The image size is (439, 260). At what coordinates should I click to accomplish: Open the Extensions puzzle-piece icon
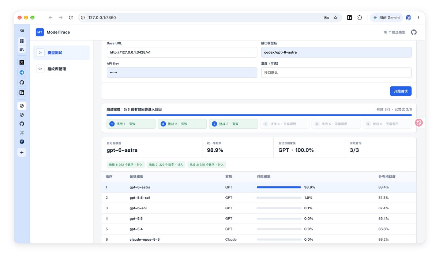[360, 18]
